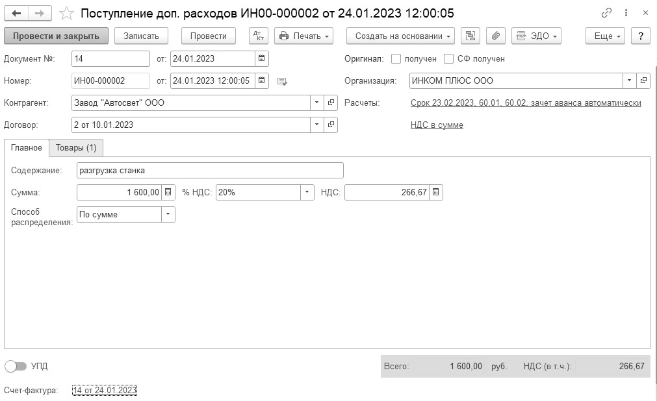Expand the Печать dropdown
657x401 pixels.
click(x=303, y=36)
